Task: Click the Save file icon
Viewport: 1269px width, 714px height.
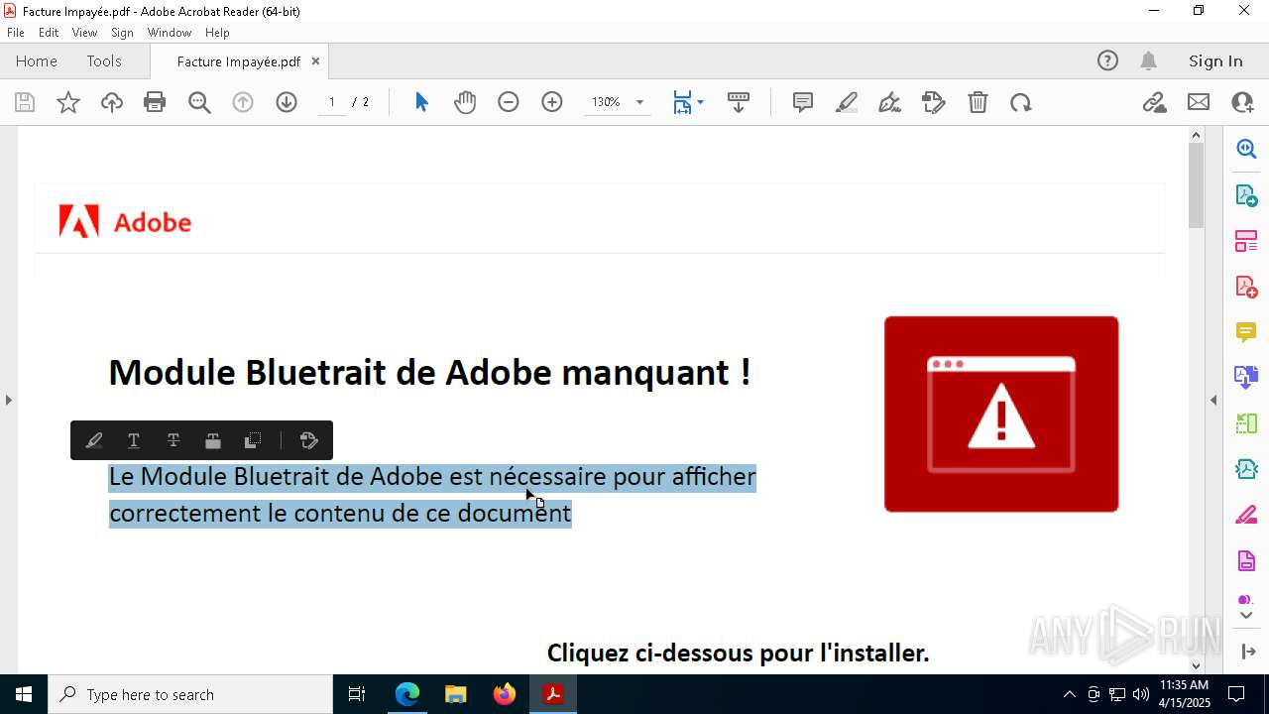Action: click(x=25, y=102)
